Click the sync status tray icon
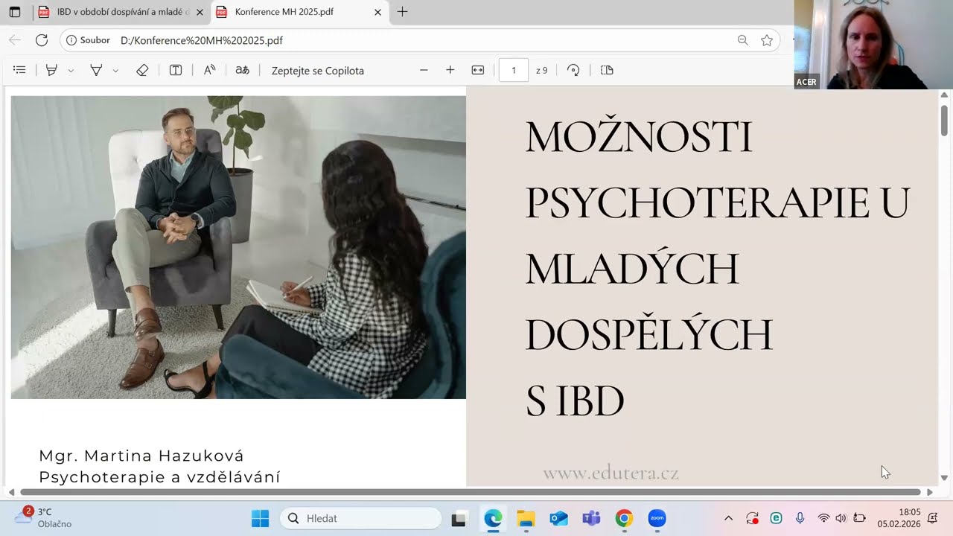953x536 pixels. pyautogui.click(x=752, y=519)
